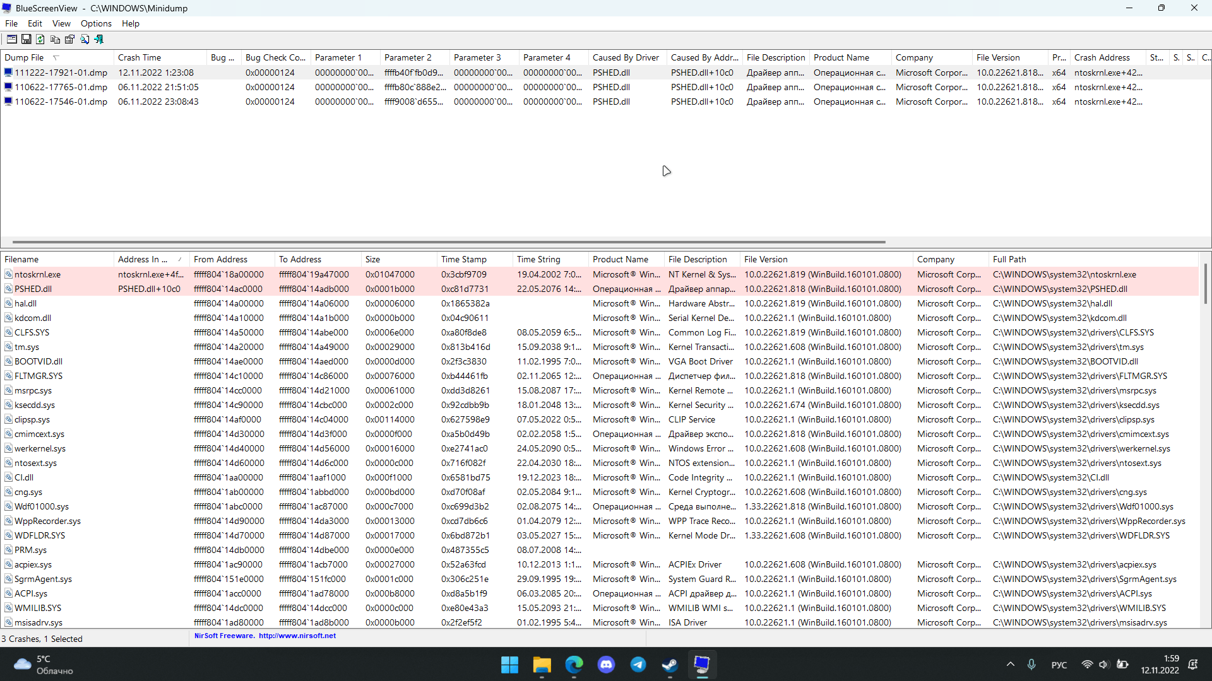Open Microsoft Edge from the taskbar
The height and width of the screenshot is (681, 1212).
(x=574, y=665)
